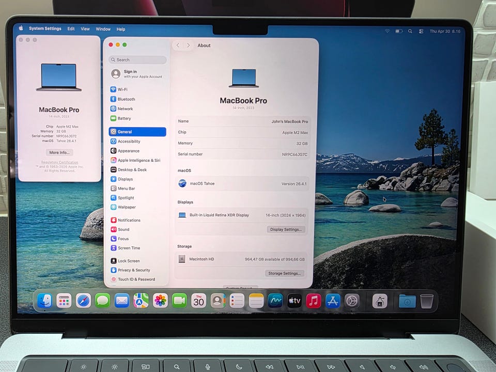Go back with the left chevron button
496x372 pixels.
[x=178, y=45]
